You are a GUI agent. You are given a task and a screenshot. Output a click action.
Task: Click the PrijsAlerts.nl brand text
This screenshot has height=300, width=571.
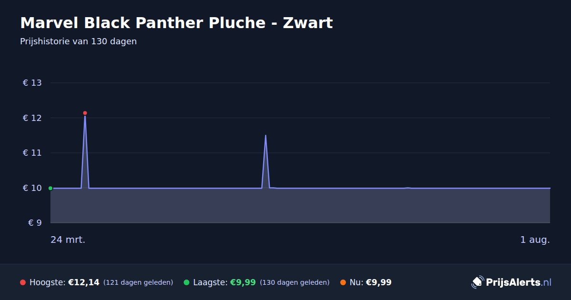[x=519, y=282]
